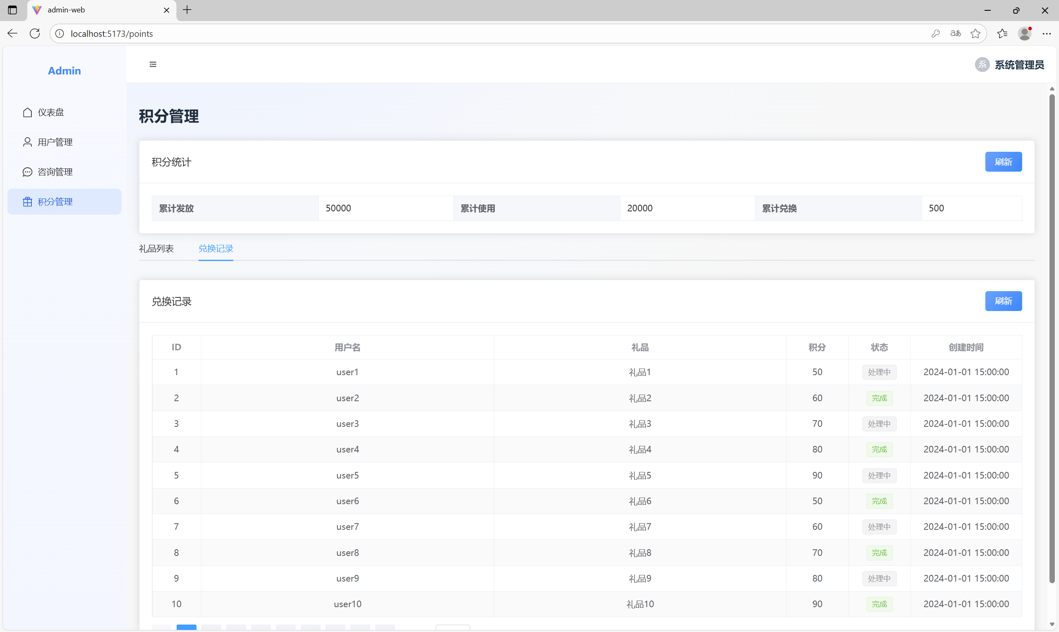This screenshot has width=1059, height=632.
Task: Open 系统管理员 user dropdown
Action: tap(1018, 65)
